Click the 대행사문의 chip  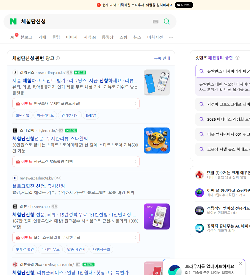coord(101,249)
